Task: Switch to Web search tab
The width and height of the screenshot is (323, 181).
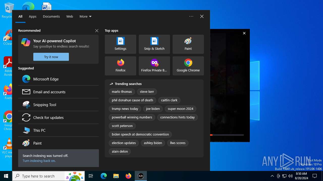Action: 70,16
